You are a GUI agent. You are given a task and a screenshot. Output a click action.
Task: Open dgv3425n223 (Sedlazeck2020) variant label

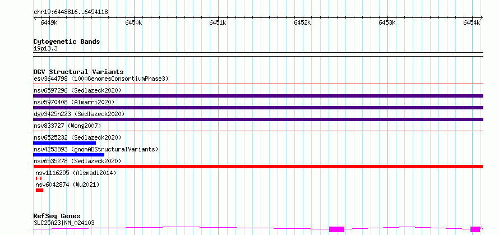pyautogui.click(x=79, y=114)
